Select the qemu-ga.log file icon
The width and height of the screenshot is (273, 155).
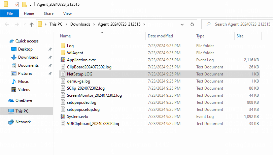pyautogui.click(x=63, y=81)
